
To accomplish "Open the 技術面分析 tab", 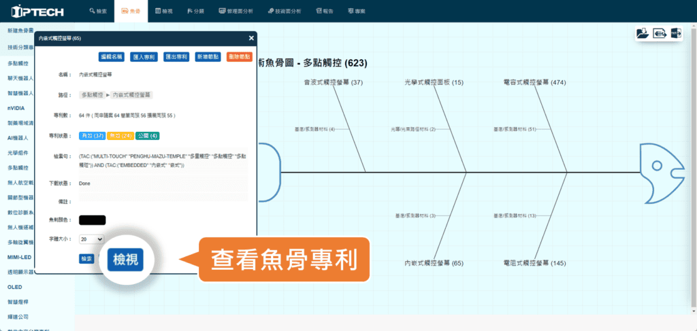I will pos(284,12).
